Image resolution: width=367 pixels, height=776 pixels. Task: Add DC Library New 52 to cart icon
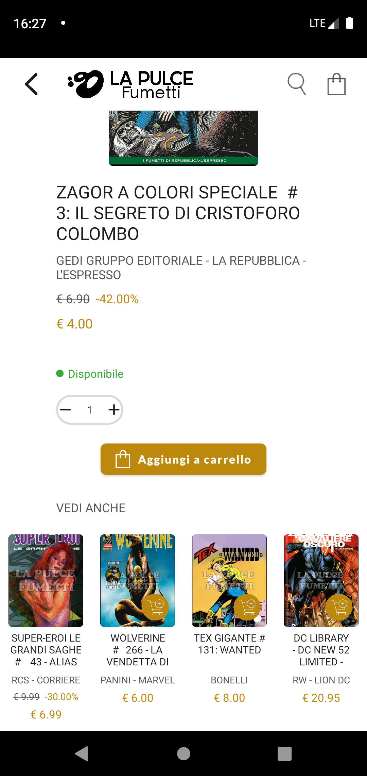pyautogui.click(x=339, y=607)
